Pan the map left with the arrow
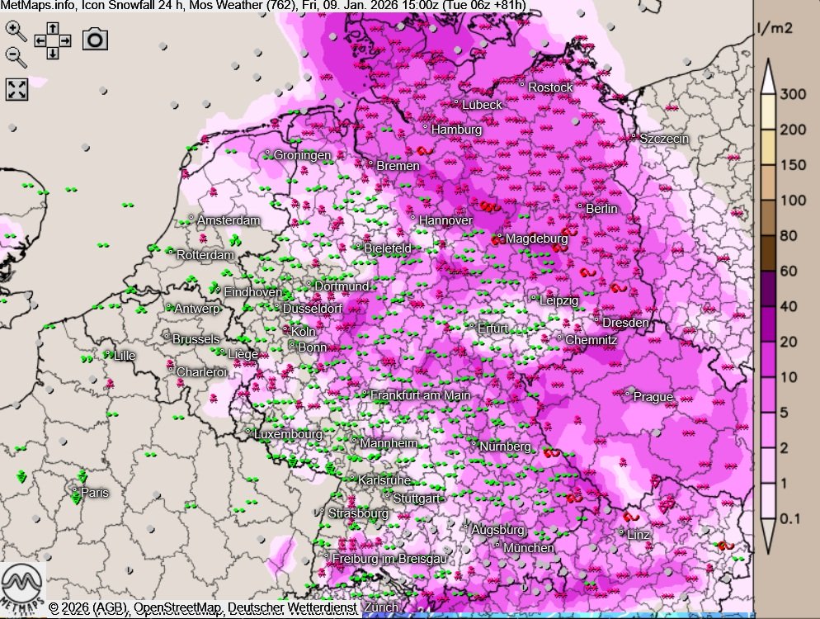This screenshot has width=820, height=619. click(x=40, y=40)
